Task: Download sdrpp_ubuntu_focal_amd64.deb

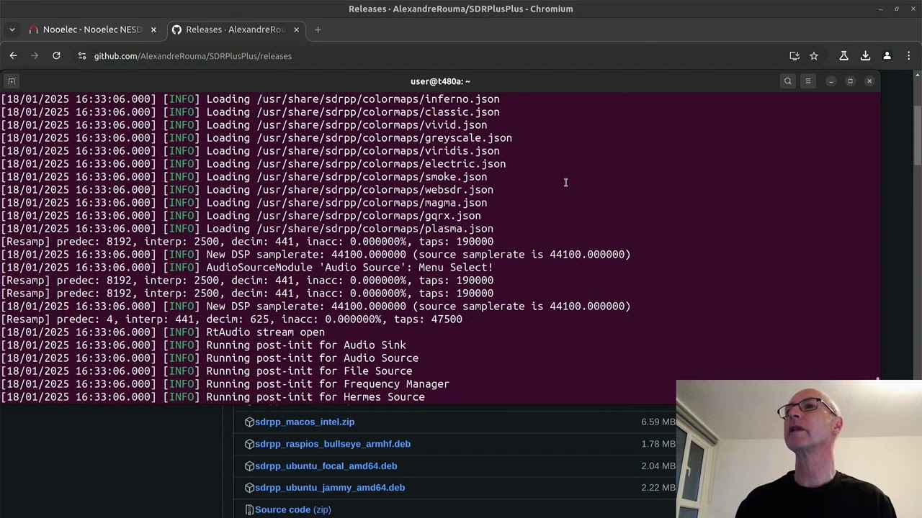Action: [326, 466]
